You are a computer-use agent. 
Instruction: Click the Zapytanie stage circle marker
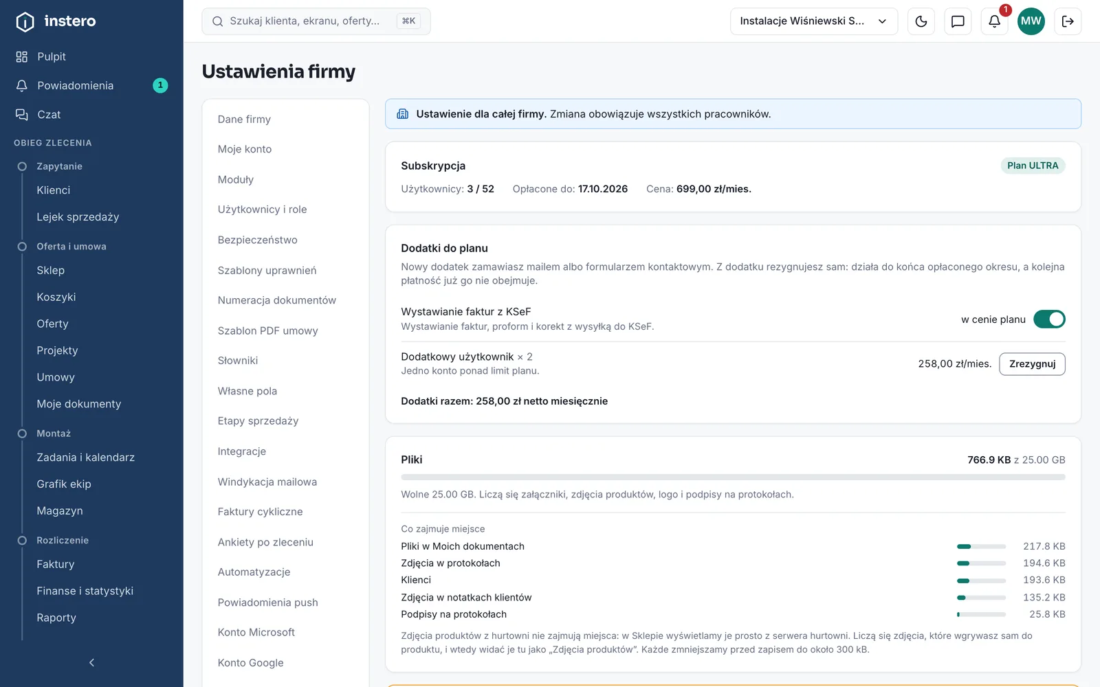pyautogui.click(x=22, y=166)
